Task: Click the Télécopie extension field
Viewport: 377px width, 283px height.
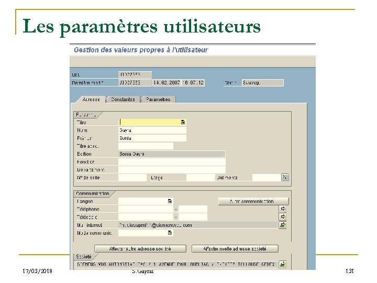Action: pos(193,217)
